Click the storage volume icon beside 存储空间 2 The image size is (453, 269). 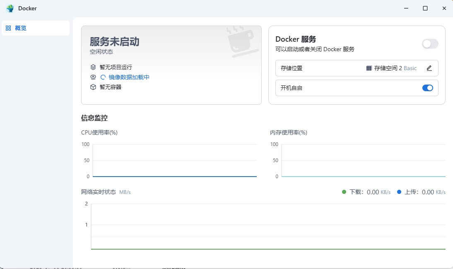pos(369,68)
